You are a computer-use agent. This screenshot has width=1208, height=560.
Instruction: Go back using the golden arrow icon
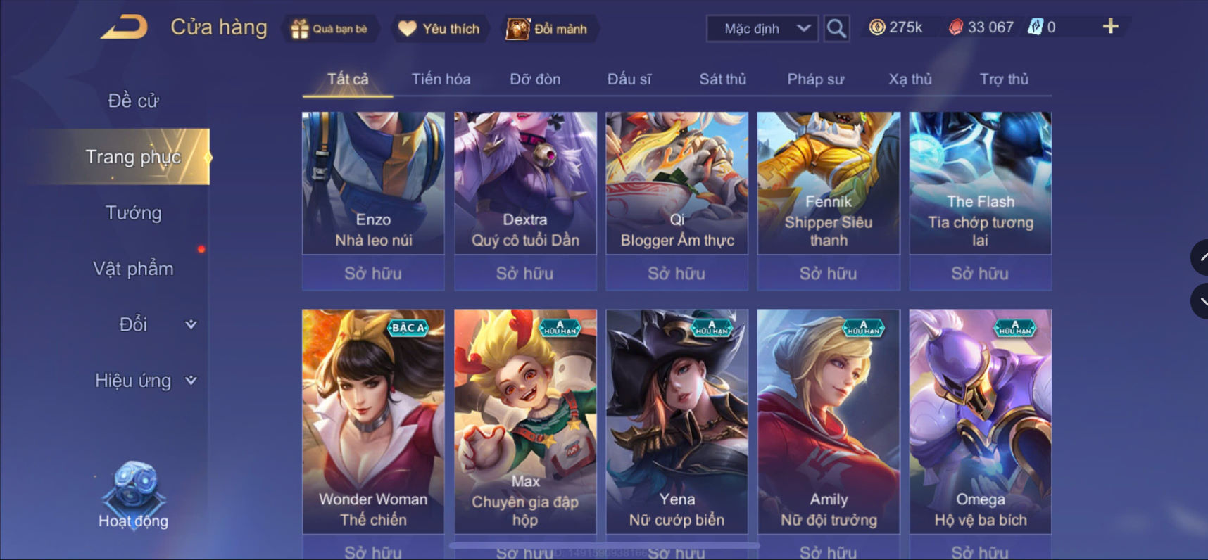coord(124,27)
